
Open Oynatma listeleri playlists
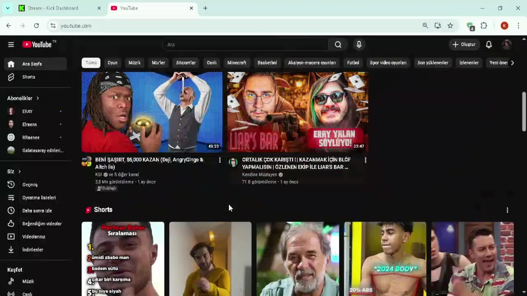point(35,198)
